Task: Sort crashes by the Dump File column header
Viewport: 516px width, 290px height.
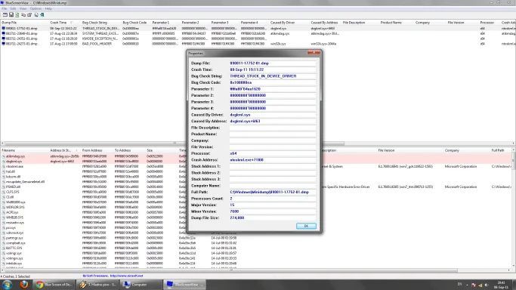Action: (x=24, y=23)
